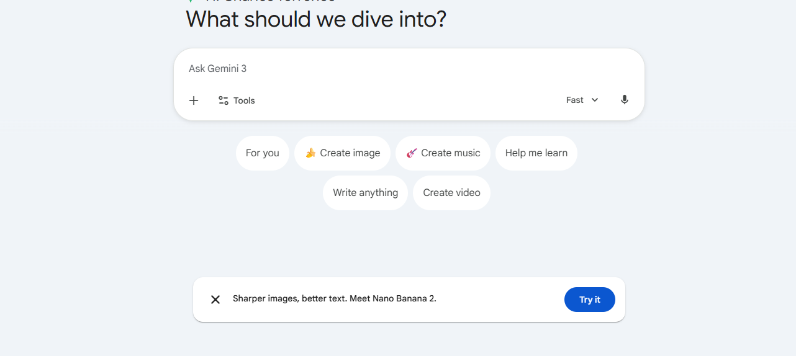Click the guitar emoji on Create music
The height and width of the screenshot is (356, 796).
point(412,153)
